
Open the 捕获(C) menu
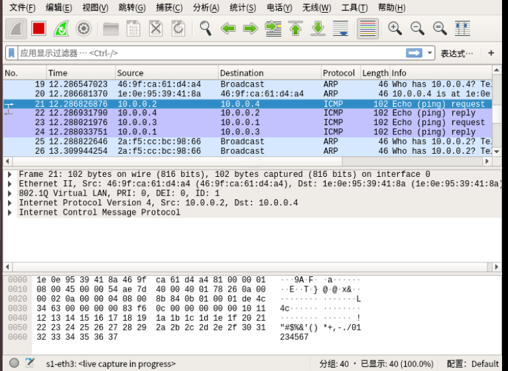169,7
